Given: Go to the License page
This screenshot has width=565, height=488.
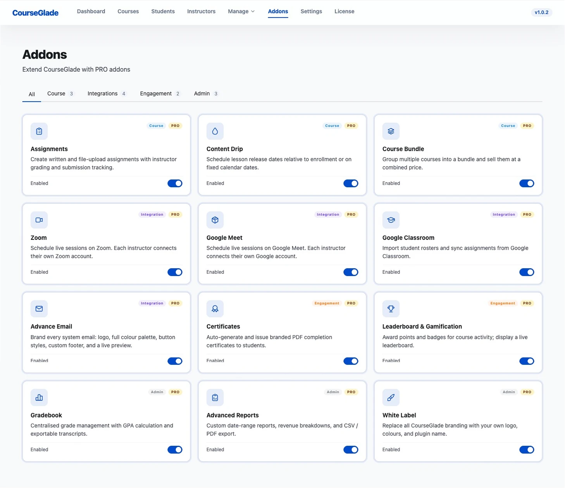Looking at the screenshot, I should point(345,11).
